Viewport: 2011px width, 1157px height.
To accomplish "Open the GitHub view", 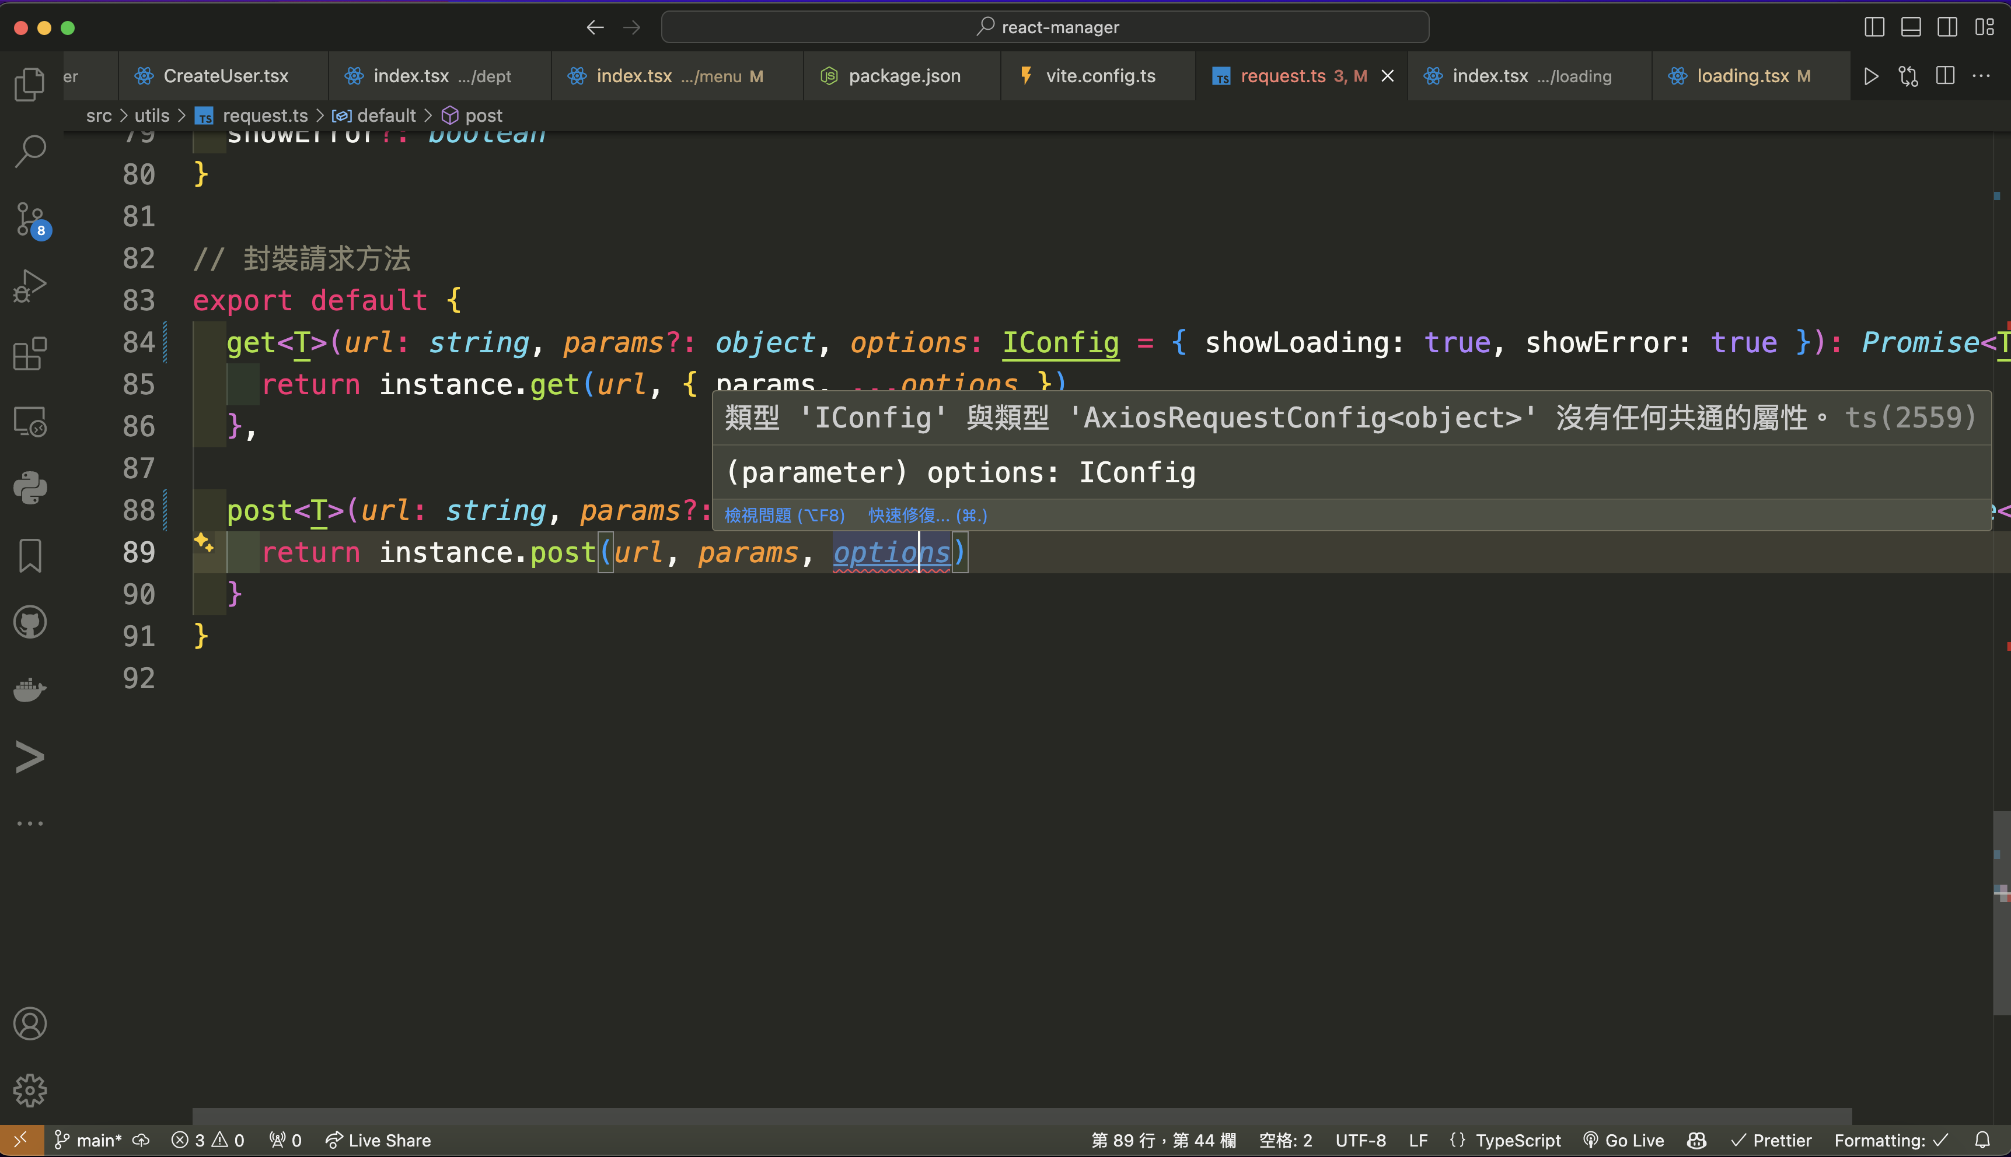I will click(30, 622).
